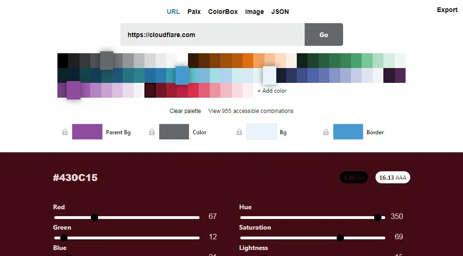Click the Export link
Image resolution: width=463 pixels, height=256 pixels.
point(447,10)
